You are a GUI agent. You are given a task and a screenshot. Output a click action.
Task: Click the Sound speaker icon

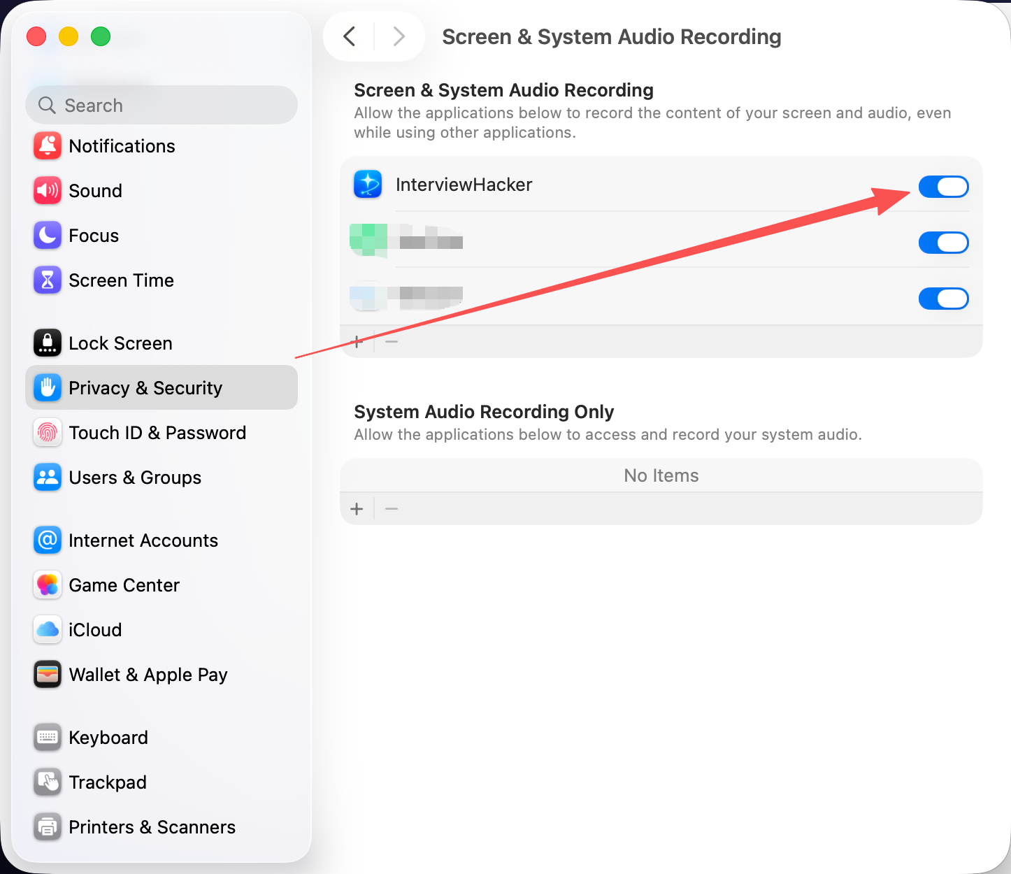pyautogui.click(x=48, y=191)
